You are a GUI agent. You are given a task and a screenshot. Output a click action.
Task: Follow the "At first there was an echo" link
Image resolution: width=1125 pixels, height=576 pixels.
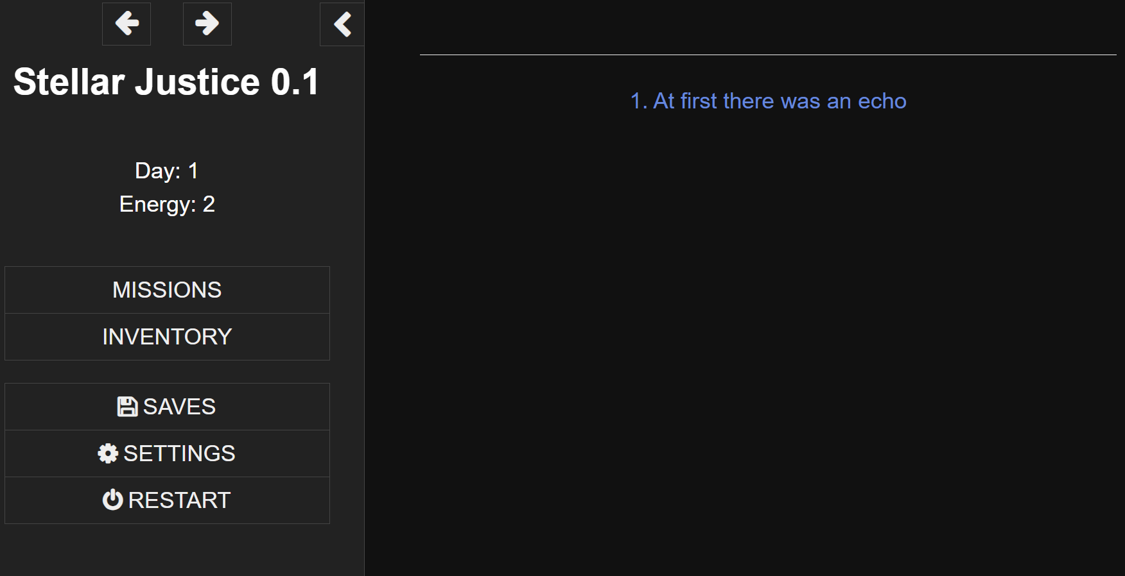click(x=768, y=101)
